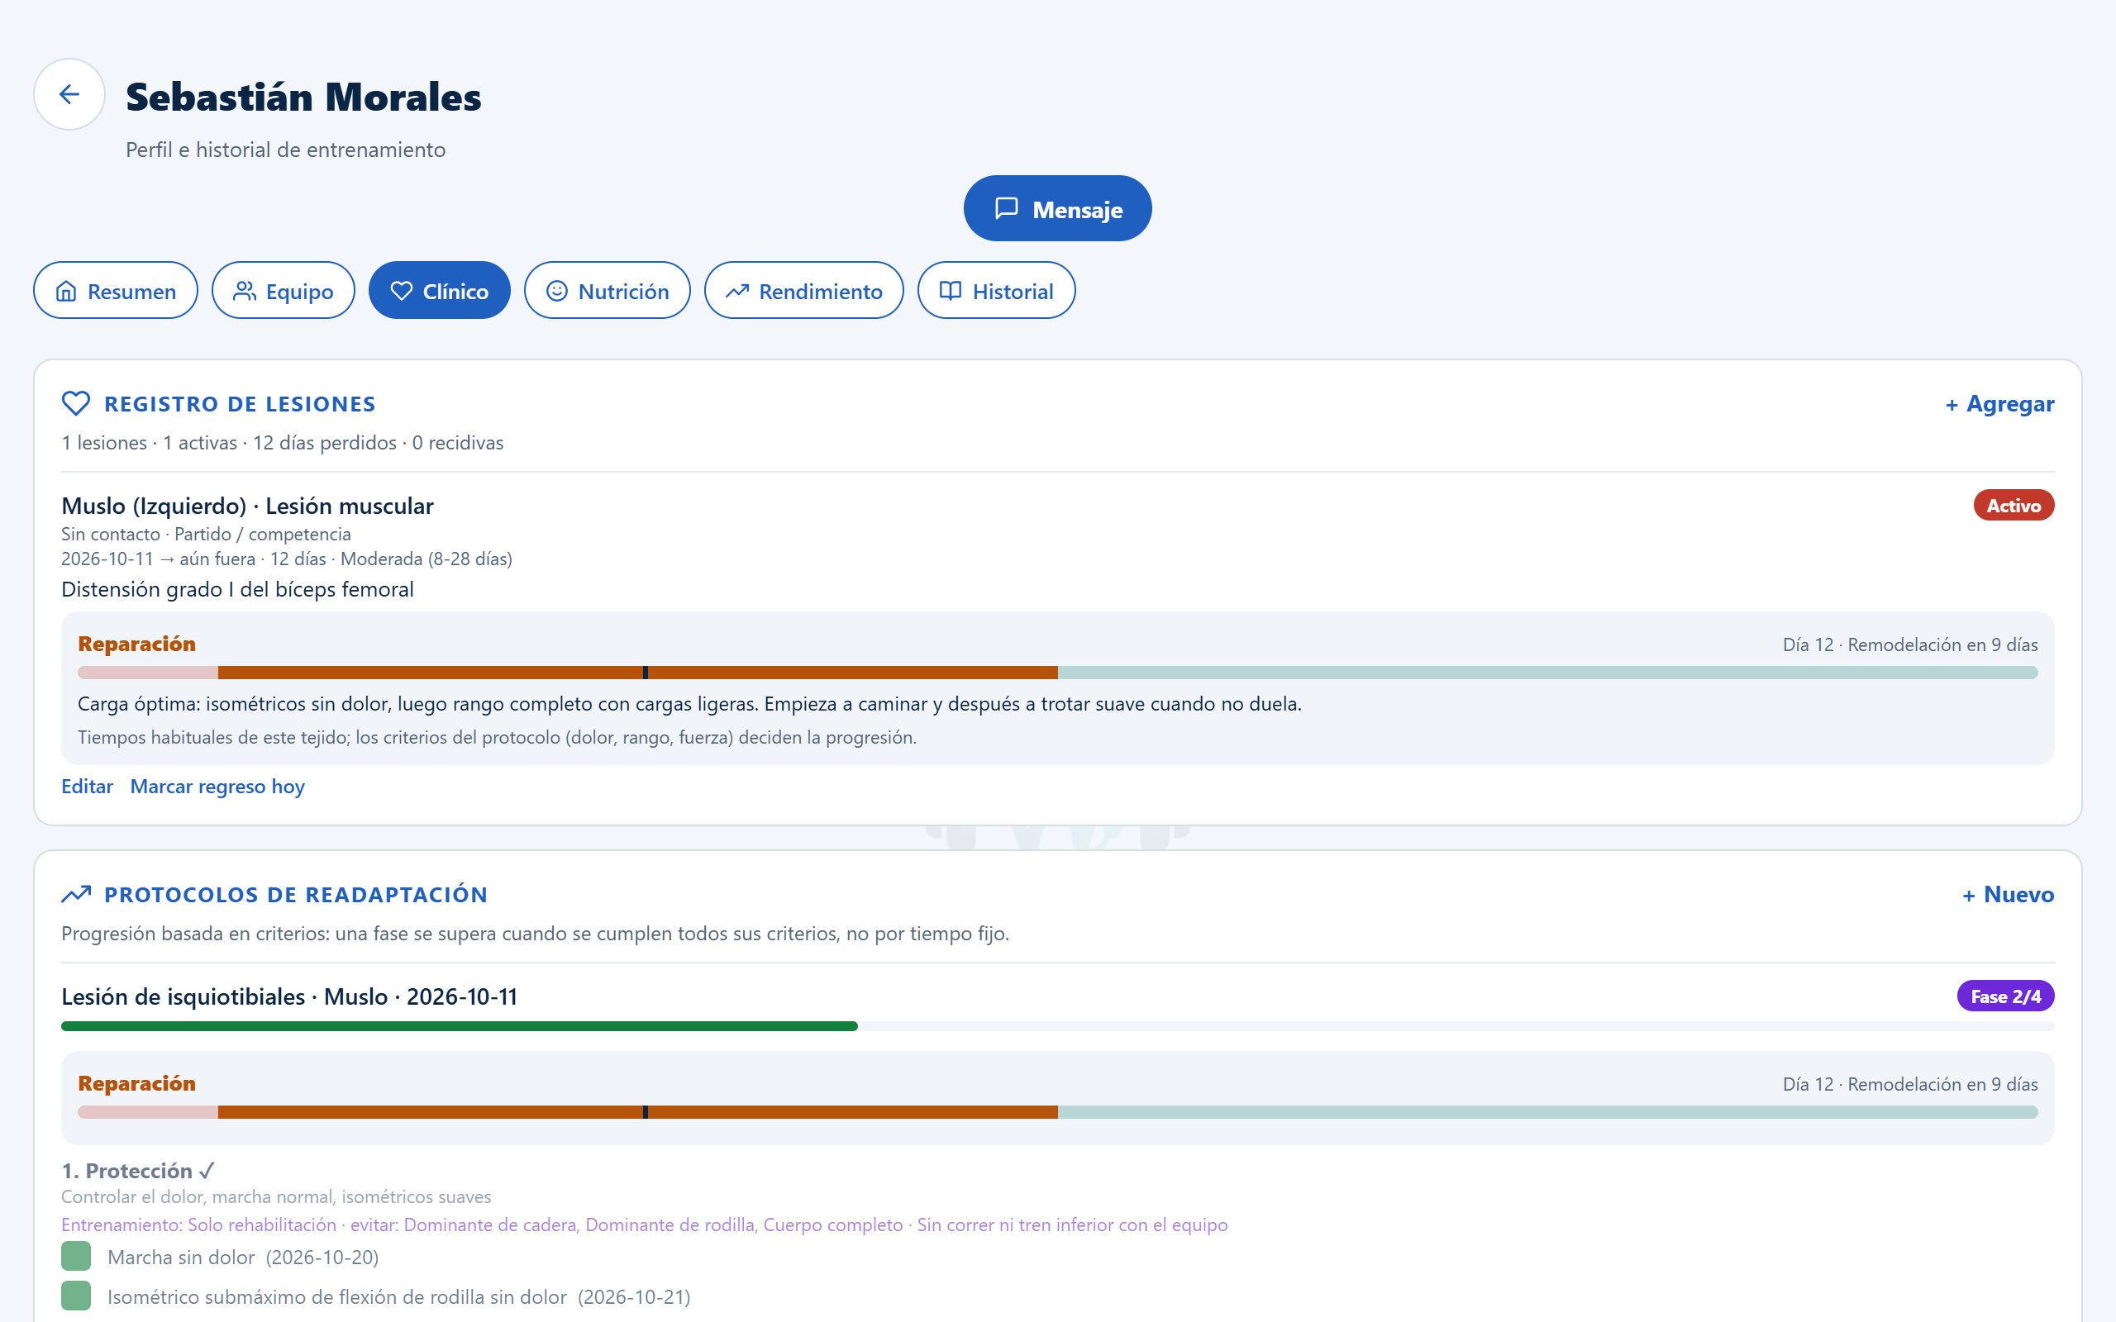Click trend icon beside Protocolos de Readaptación
This screenshot has width=2116, height=1322.
[x=76, y=893]
